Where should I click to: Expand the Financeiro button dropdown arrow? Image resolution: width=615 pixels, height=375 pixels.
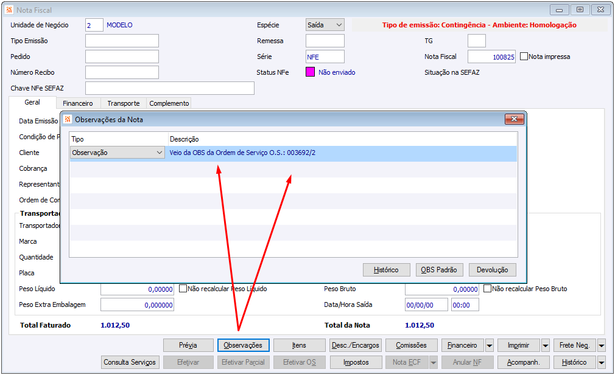(x=489, y=345)
